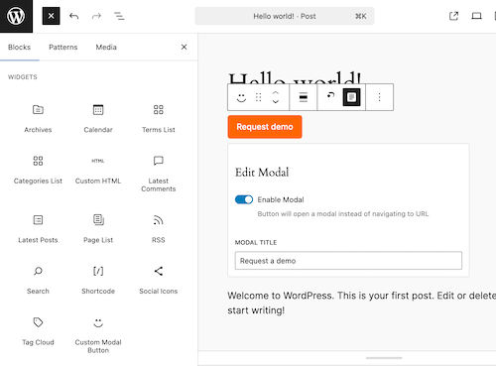Image resolution: width=496 pixels, height=366 pixels.
Task: Switch to the Media tab
Action: [106, 48]
